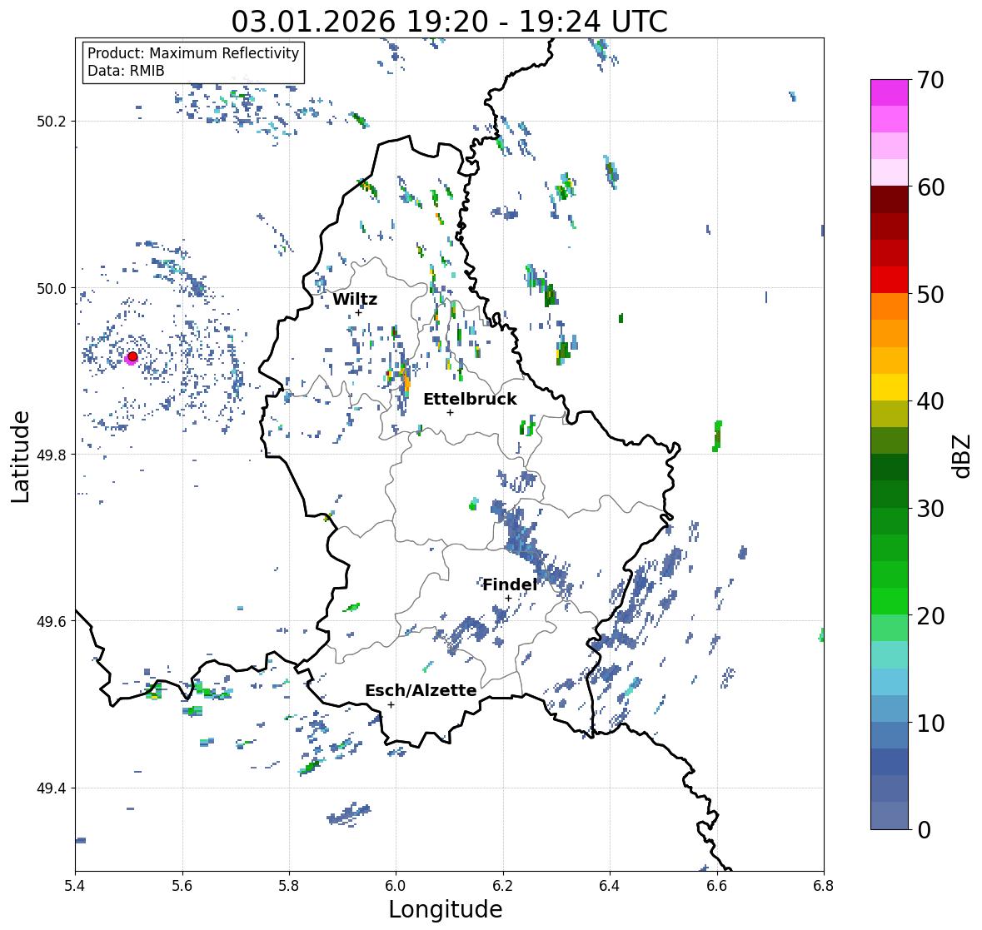Click the orange echo cell northwest of Ettelbruck
982x930 pixels.
point(406,380)
